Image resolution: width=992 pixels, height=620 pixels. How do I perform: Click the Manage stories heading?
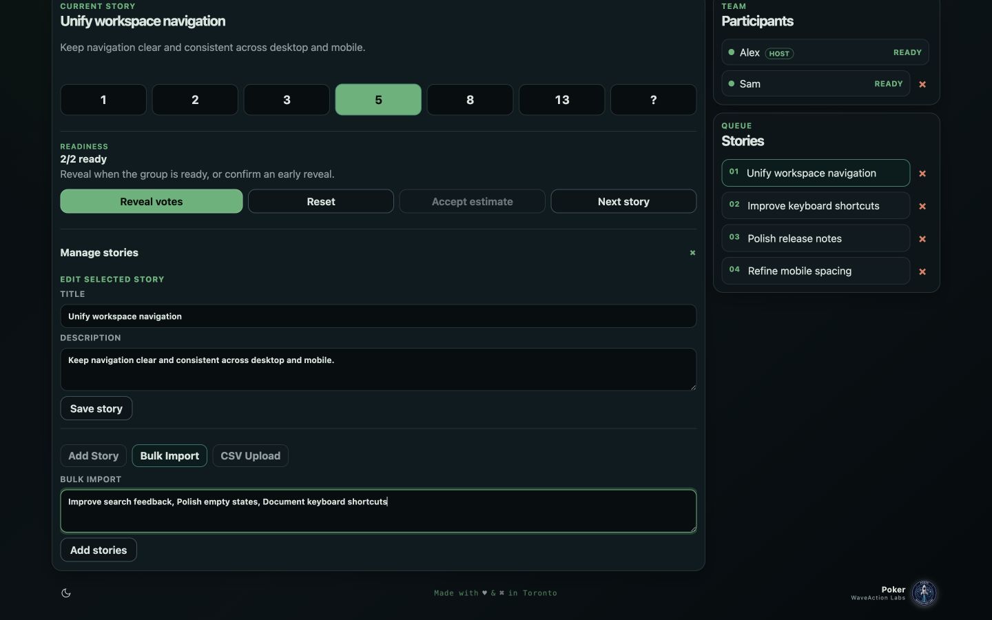[99, 253]
